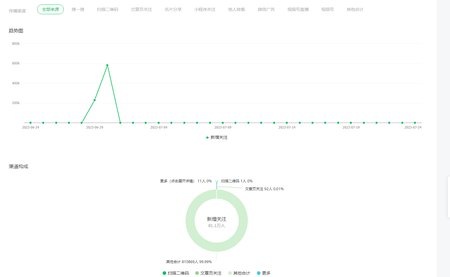This screenshot has height=277, width=450.
Task: Switch to the 搜一搜 channel tab
Action: 78,9
